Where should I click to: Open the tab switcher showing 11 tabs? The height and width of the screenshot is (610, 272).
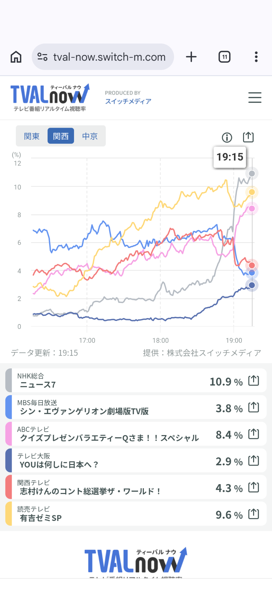pos(224,57)
